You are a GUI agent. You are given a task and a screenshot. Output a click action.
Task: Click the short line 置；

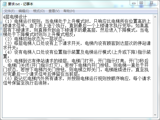(6, 56)
